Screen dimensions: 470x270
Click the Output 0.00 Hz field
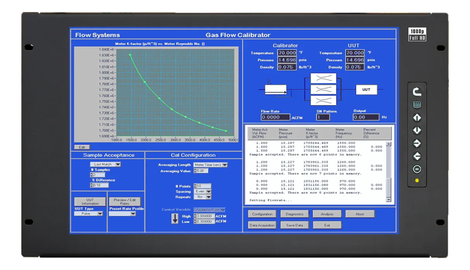tap(366, 117)
